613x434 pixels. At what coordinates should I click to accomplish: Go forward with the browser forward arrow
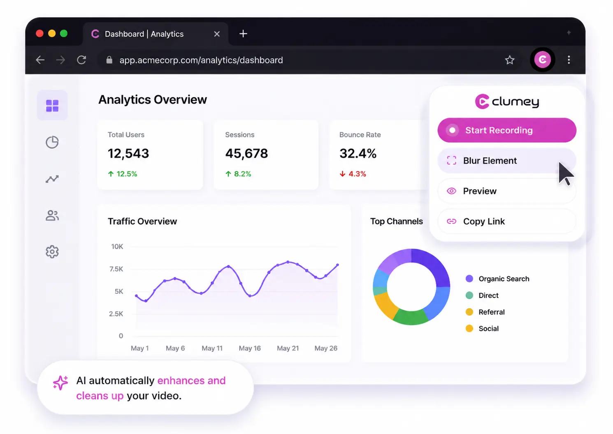click(x=60, y=60)
